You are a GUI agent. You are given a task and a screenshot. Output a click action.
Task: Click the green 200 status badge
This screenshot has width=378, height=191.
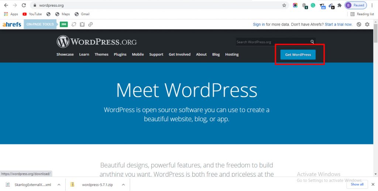[63, 24]
